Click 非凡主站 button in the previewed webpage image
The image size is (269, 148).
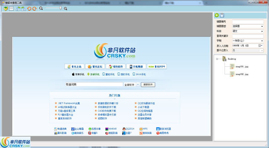click(x=74, y=67)
